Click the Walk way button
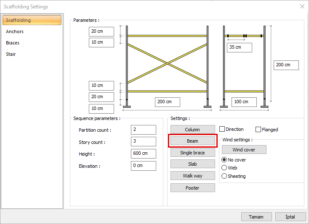The width and height of the screenshot is (309, 224). point(192,176)
